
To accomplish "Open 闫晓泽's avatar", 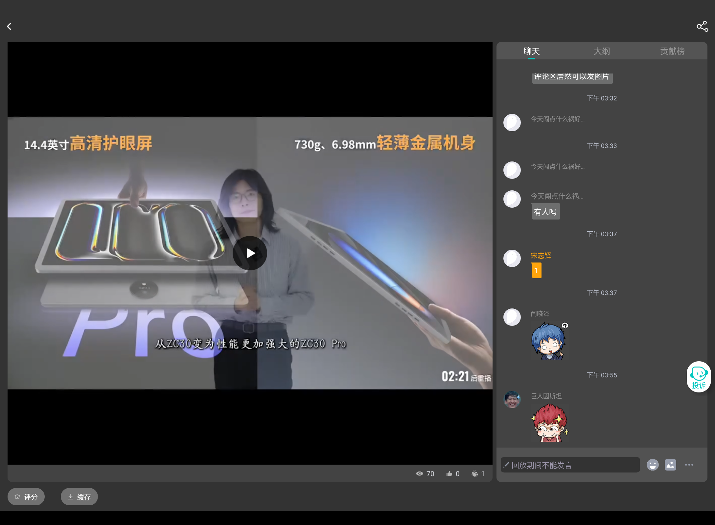I will tap(512, 317).
